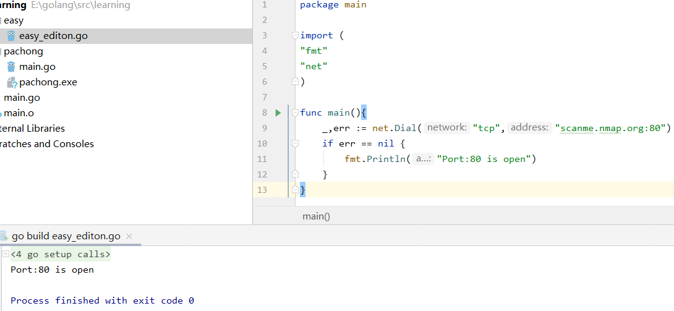Screen dimensions: 674x311
Task: Fold the func main body at line 8
Action: (296, 113)
